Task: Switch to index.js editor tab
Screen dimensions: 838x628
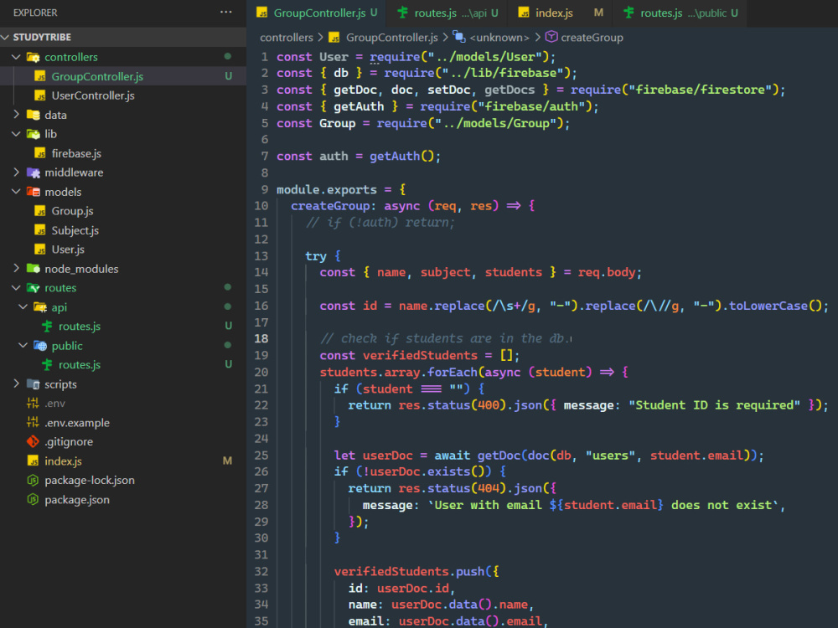Action: pos(560,13)
